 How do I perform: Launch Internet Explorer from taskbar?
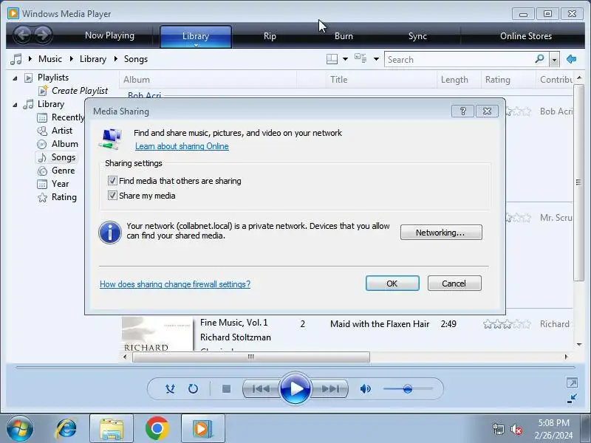coord(66,429)
